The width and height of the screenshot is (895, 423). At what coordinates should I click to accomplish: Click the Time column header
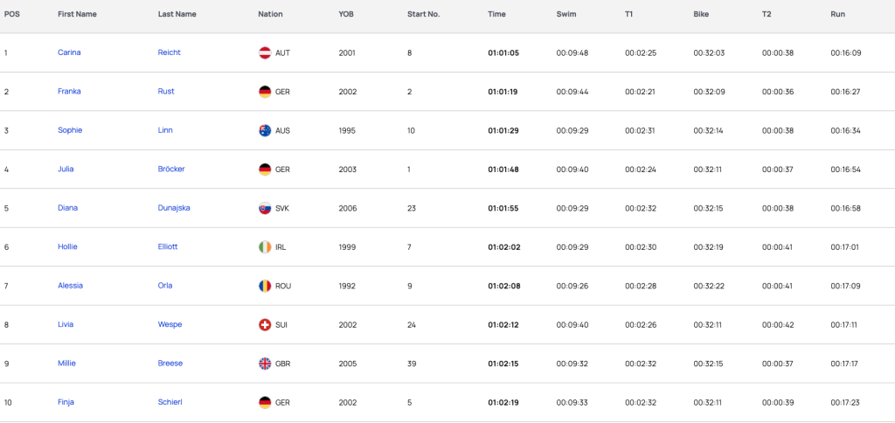pyautogui.click(x=496, y=14)
